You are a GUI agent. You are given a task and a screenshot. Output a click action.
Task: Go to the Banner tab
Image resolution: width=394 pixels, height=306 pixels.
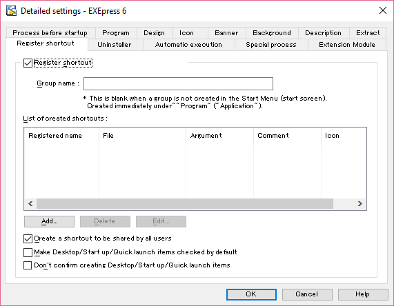pos(226,33)
